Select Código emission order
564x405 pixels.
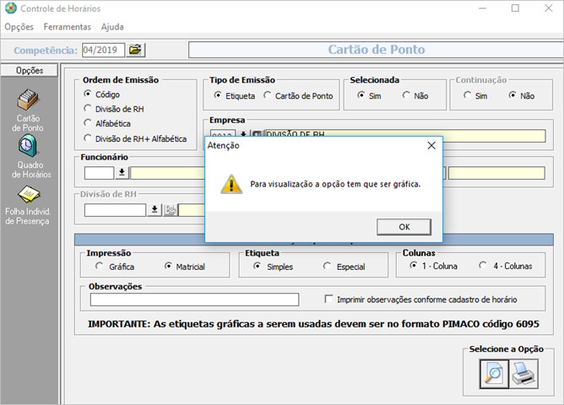click(88, 94)
